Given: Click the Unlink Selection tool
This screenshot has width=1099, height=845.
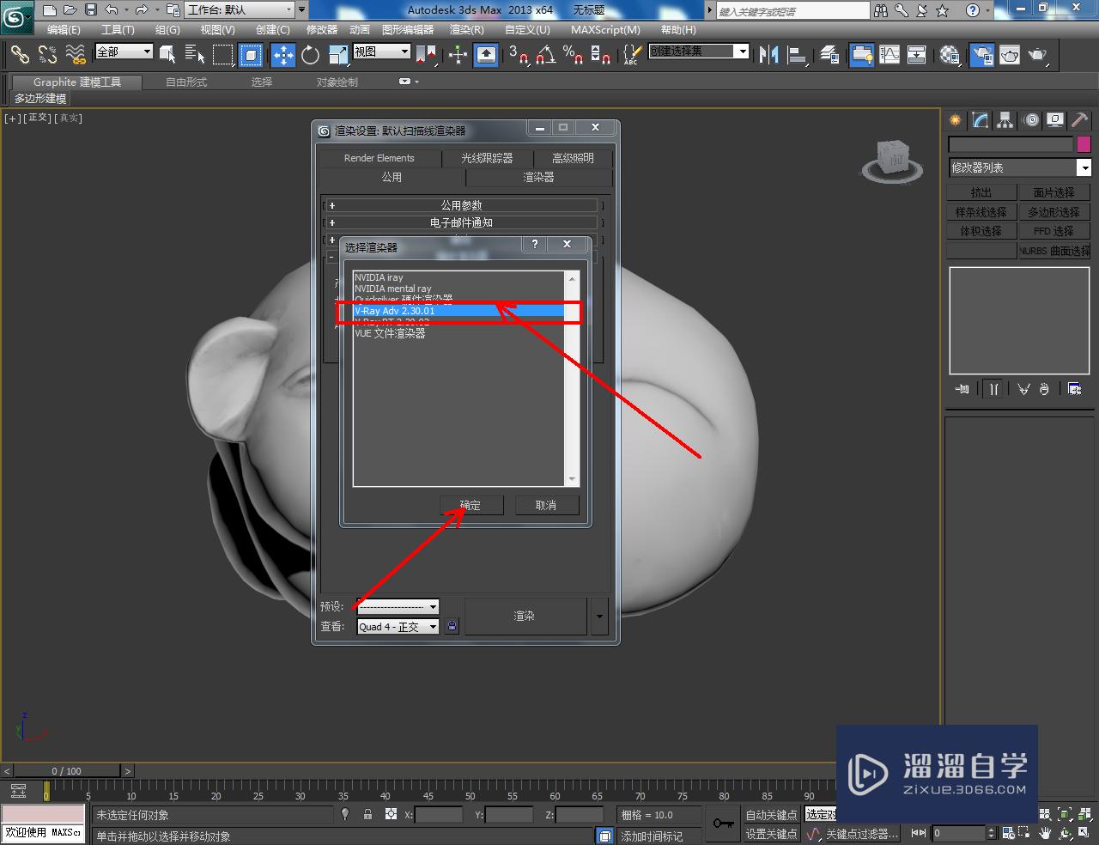Looking at the screenshot, I should [x=47, y=55].
